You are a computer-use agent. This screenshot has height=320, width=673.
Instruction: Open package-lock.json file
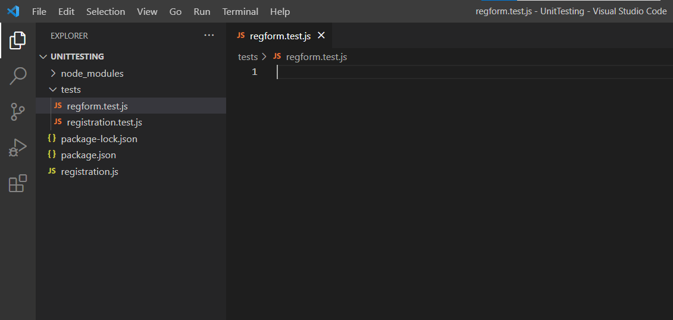(131, 139)
